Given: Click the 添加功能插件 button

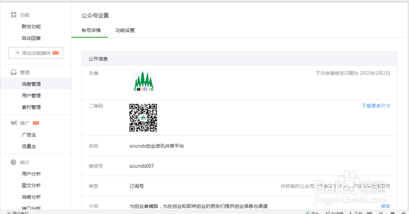Looking at the screenshot, I should [36, 53].
